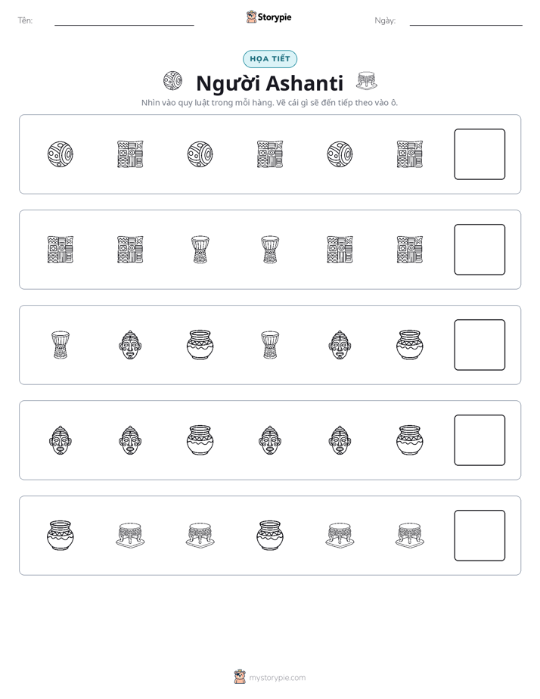Open the mystorypie.com link in footer
540x699 pixels.
(277, 678)
